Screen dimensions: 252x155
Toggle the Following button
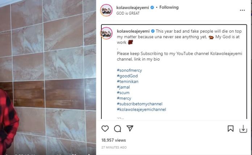[x=169, y=7]
